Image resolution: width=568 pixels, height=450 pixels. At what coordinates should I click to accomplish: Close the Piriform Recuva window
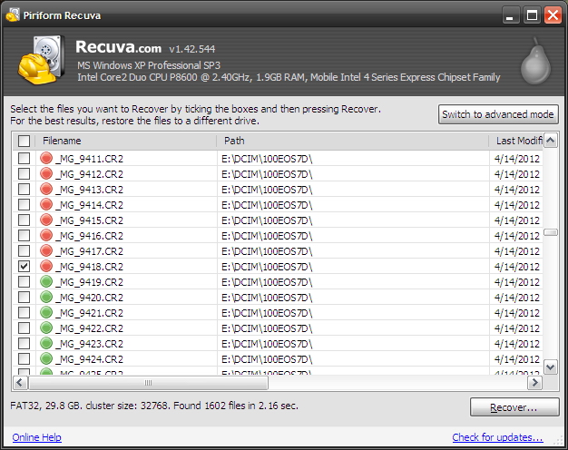[x=553, y=15]
